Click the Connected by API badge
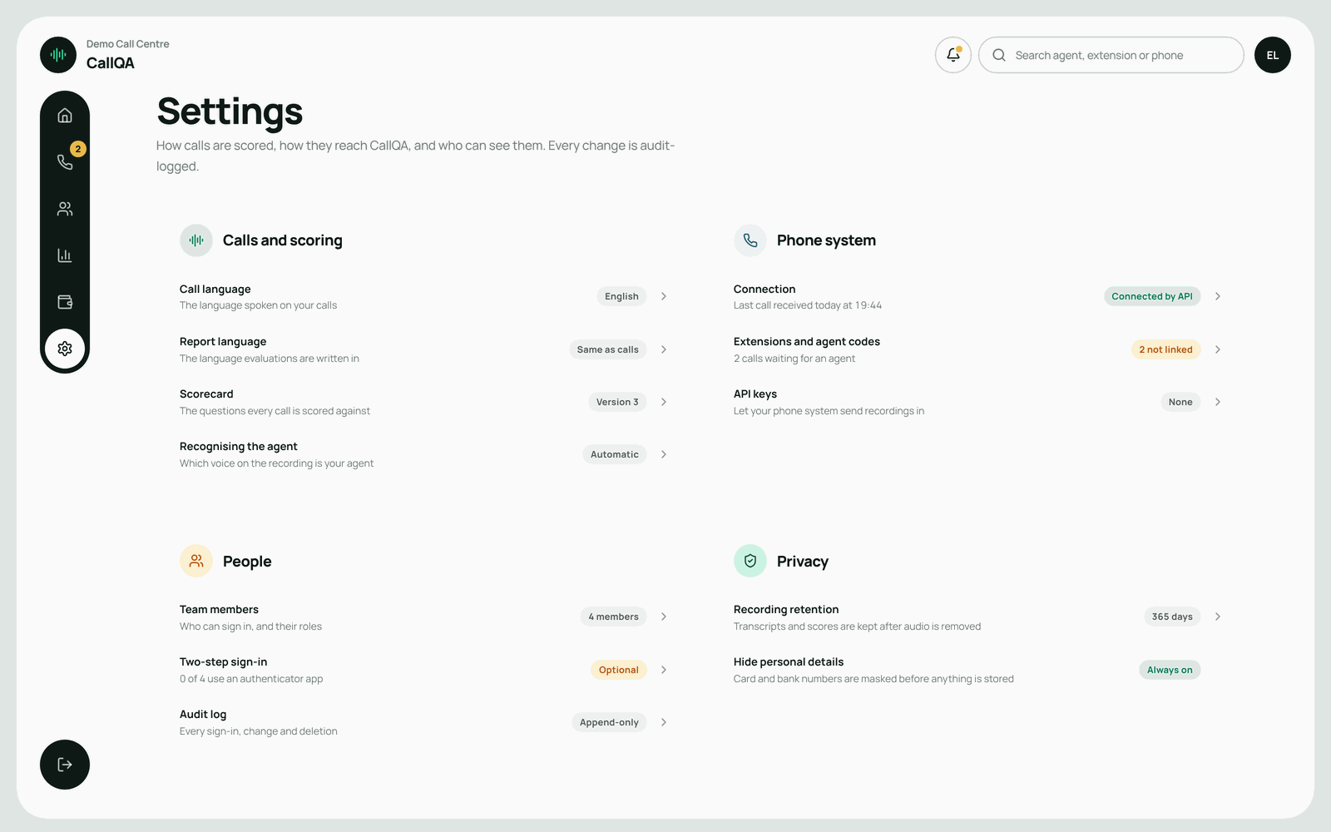1331x832 pixels. (x=1152, y=296)
